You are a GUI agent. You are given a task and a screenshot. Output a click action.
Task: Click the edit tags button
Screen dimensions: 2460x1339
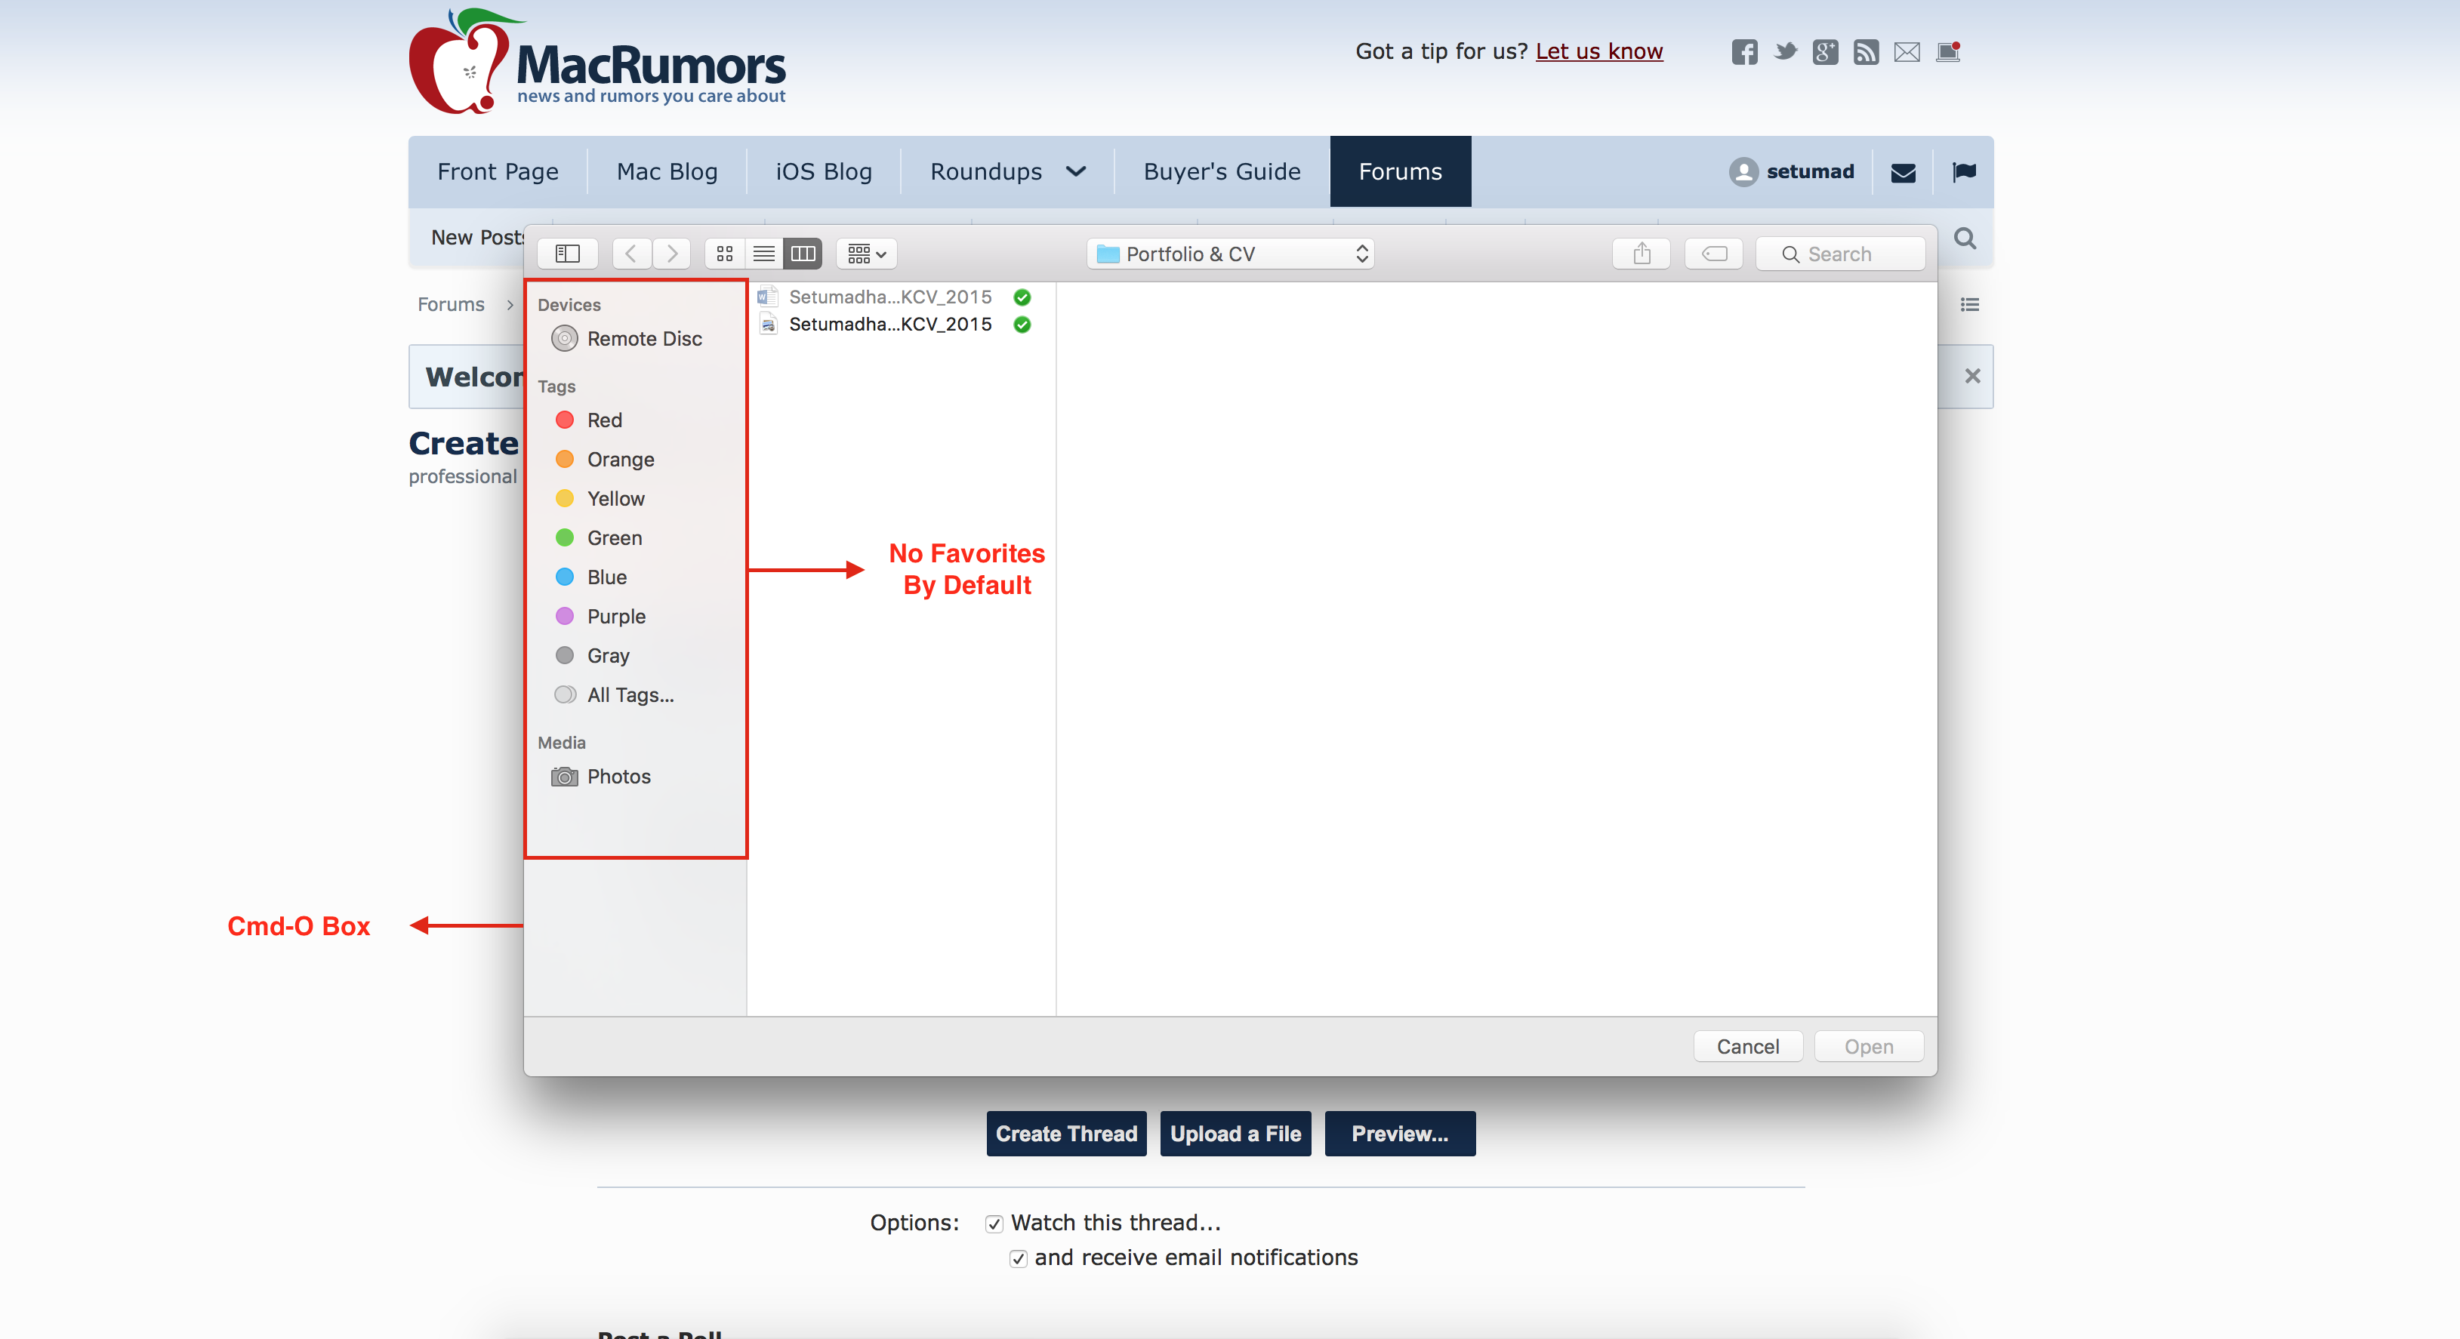[x=1714, y=254]
